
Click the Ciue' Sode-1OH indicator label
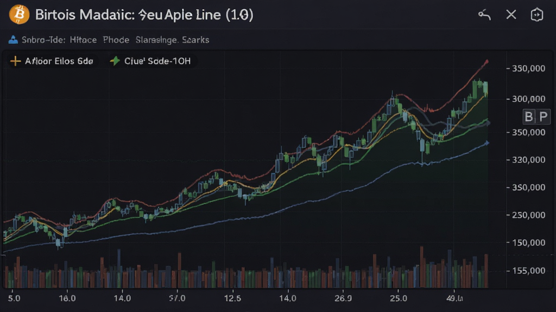point(157,61)
